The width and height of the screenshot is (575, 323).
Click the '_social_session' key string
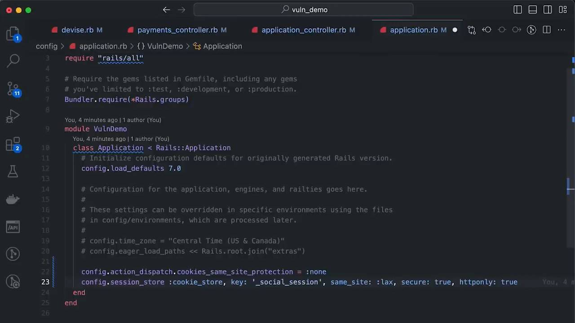click(287, 282)
